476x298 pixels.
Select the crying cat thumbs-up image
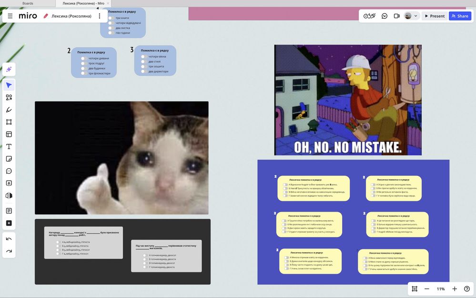click(122, 158)
